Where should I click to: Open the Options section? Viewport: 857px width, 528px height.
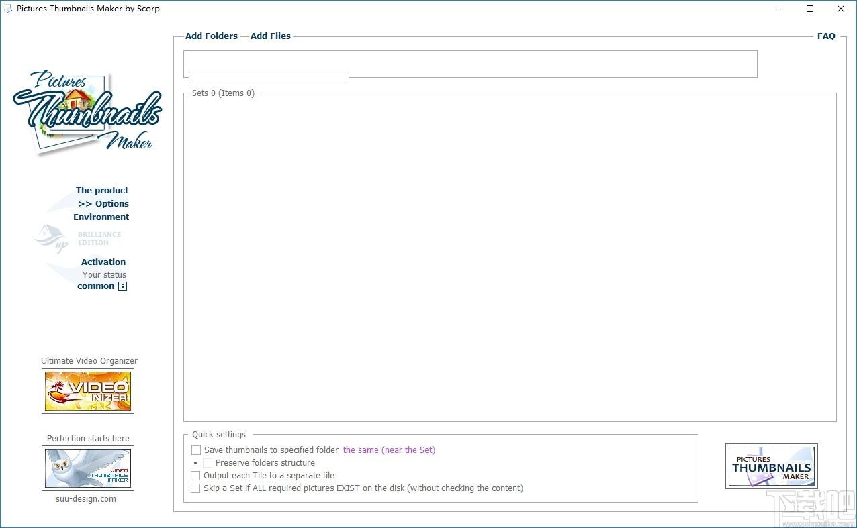103,204
